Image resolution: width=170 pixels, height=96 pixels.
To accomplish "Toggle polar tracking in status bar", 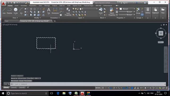I will (114, 88).
